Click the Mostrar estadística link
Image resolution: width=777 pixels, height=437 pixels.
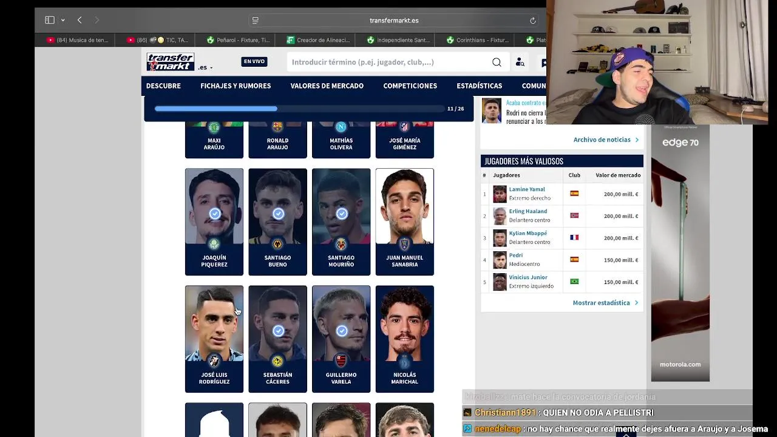point(605,303)
